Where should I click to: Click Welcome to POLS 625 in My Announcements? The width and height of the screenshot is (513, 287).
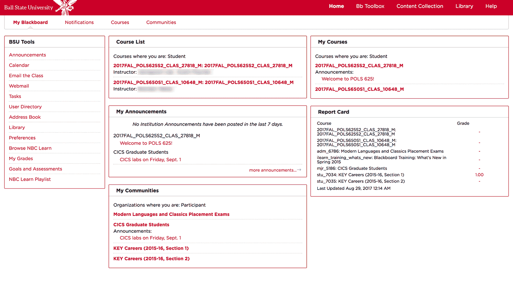[146, 143]
